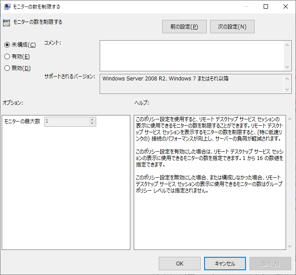
Task: Click the サポートされるバージョン: label
Action: 69,77
